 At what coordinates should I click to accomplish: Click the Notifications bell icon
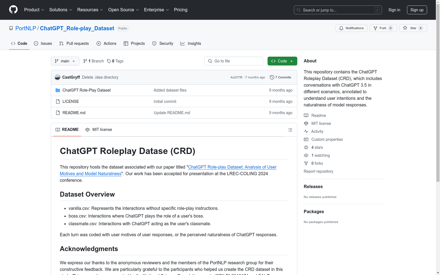[x=341, y=28]
